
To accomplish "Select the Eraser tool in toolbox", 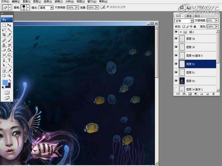I will [x=4, y=50].
